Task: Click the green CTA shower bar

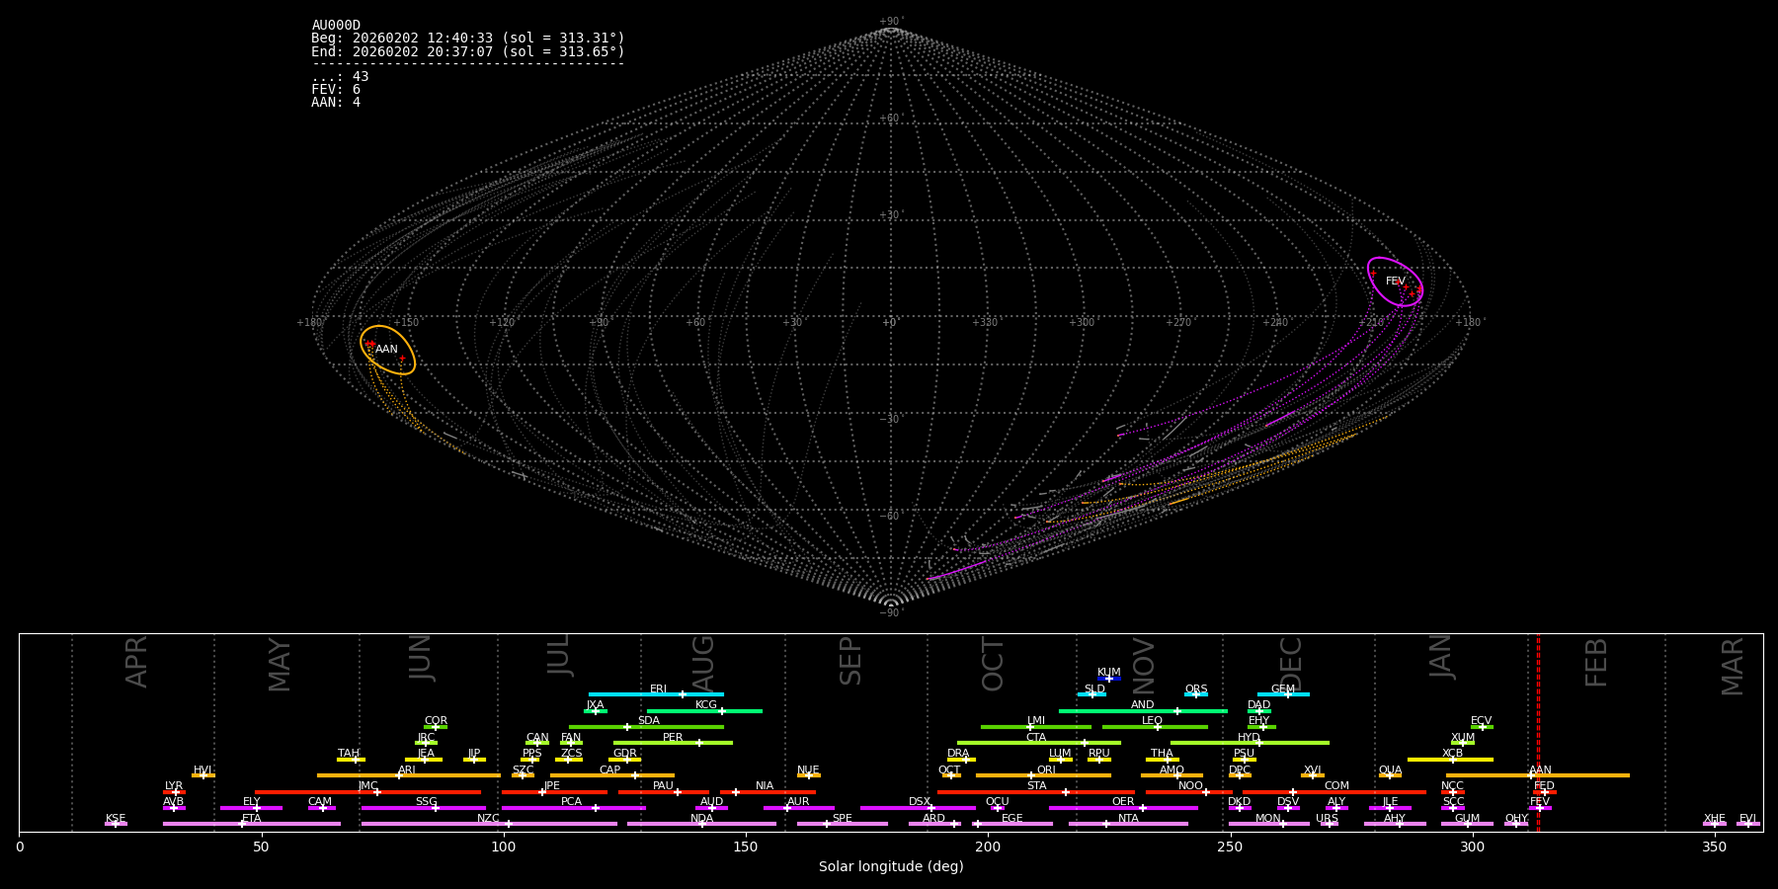Action: coord(1038,743)
